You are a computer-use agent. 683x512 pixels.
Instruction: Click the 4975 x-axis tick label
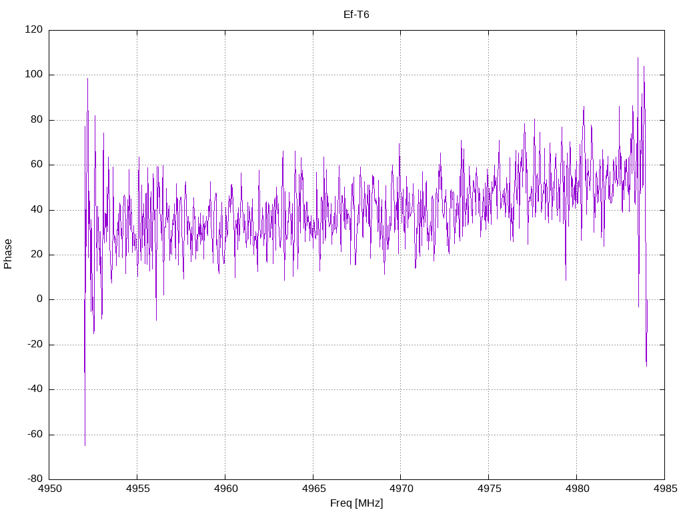pos(489,489)
